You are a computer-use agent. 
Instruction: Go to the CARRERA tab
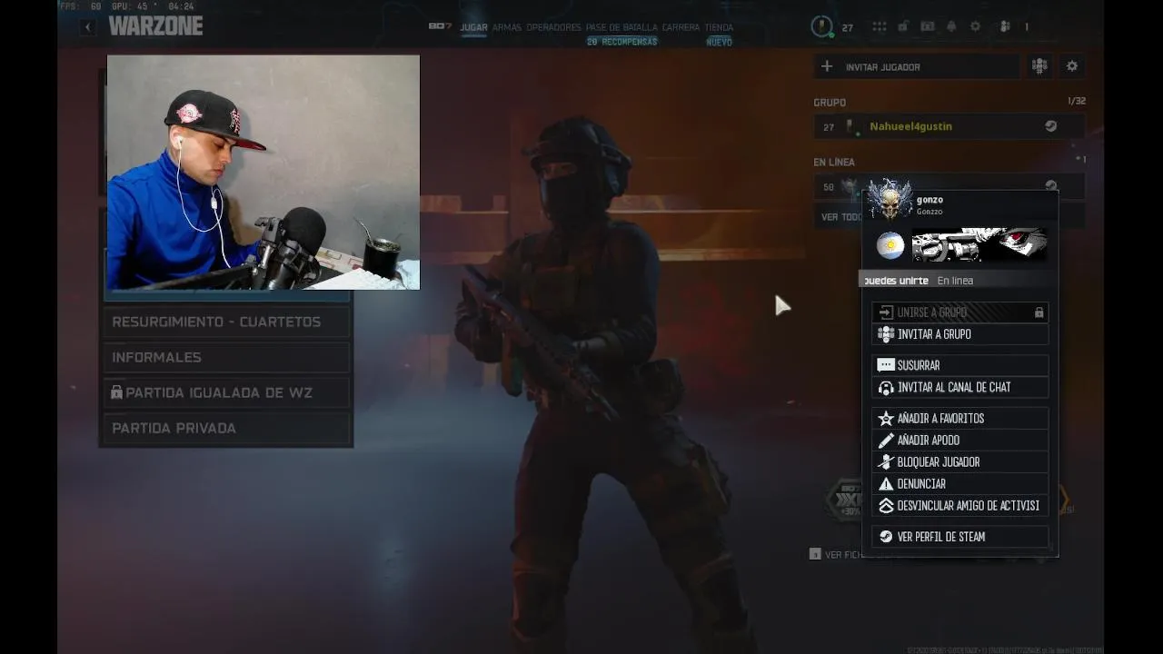tap(681, 27)
